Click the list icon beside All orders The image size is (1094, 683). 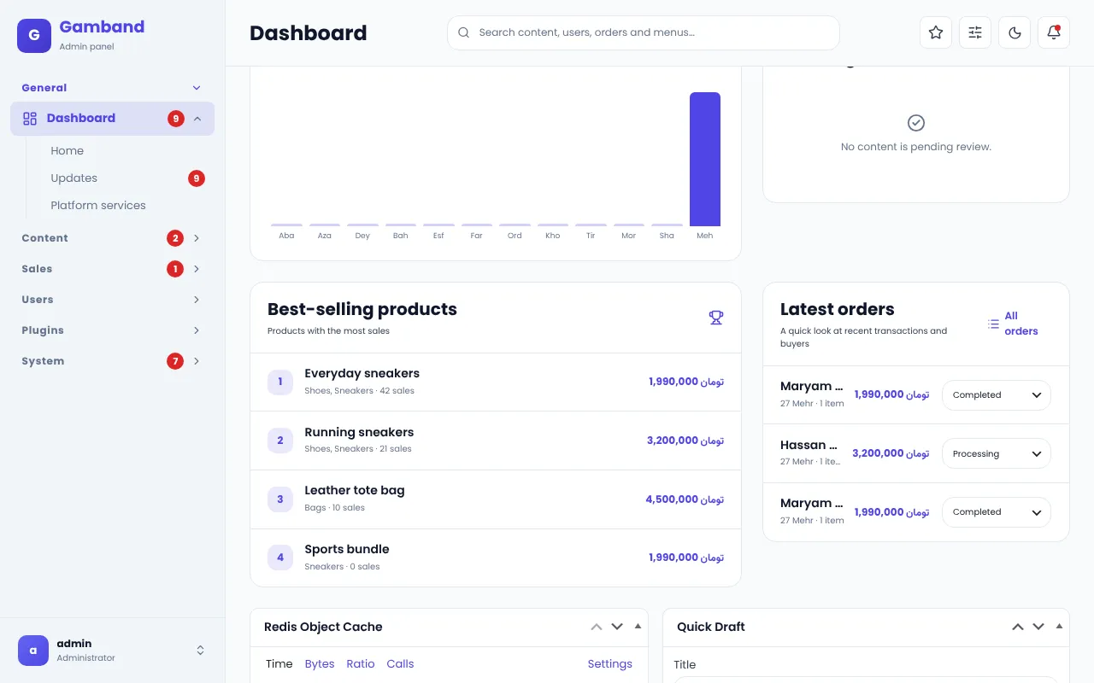(x=993, y=324)
